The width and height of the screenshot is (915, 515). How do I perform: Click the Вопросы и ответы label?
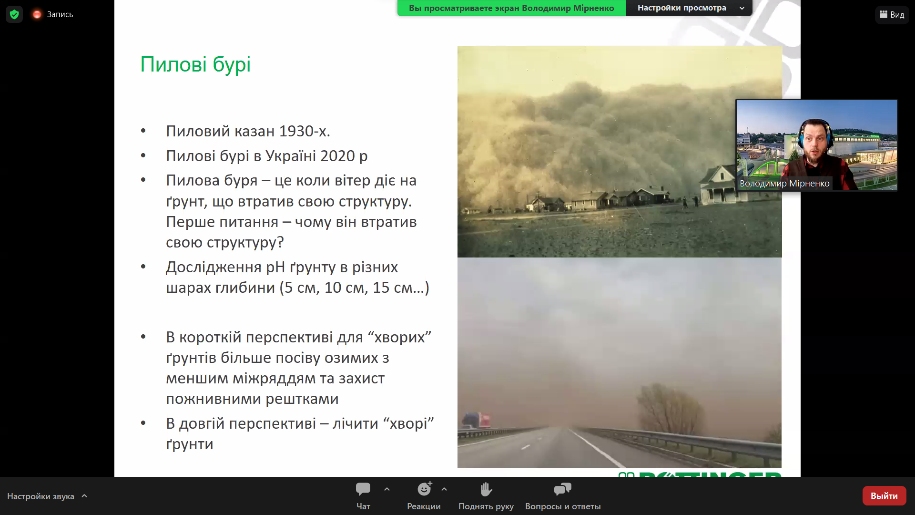point(563,506)
